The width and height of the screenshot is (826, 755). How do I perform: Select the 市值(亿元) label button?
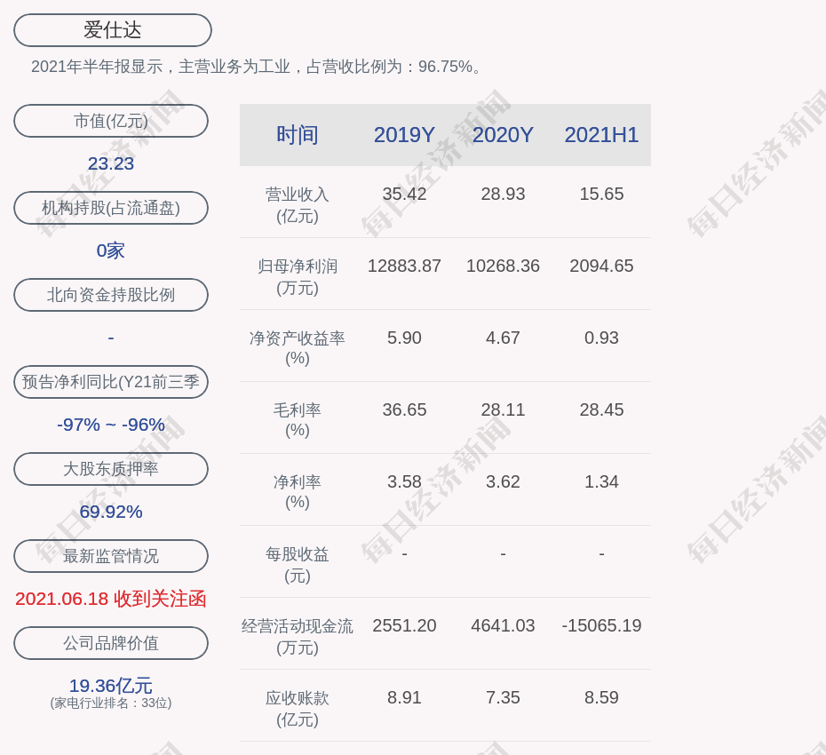click(x=111, y=121)
